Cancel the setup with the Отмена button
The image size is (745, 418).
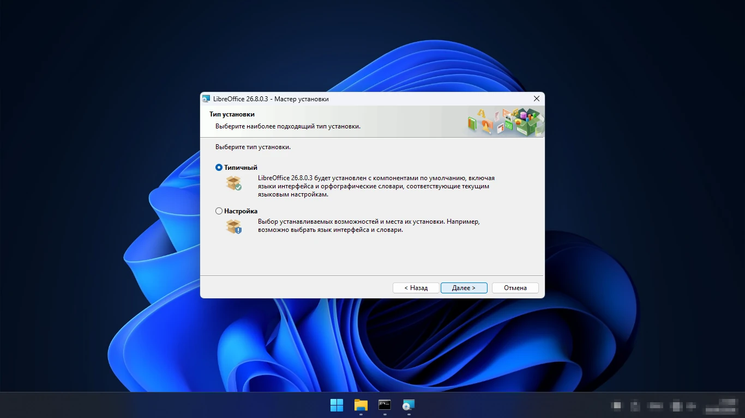click(515, 288)
